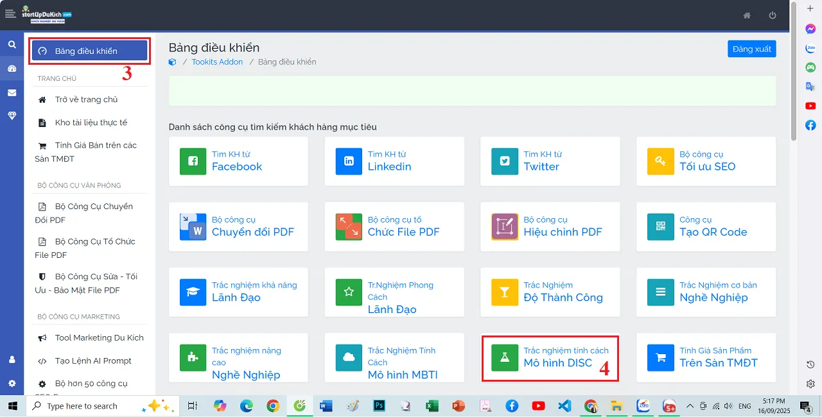Open Task View from the taskbar
The image size is (822, 417).
pyautogui.click(x=192, y=406)
